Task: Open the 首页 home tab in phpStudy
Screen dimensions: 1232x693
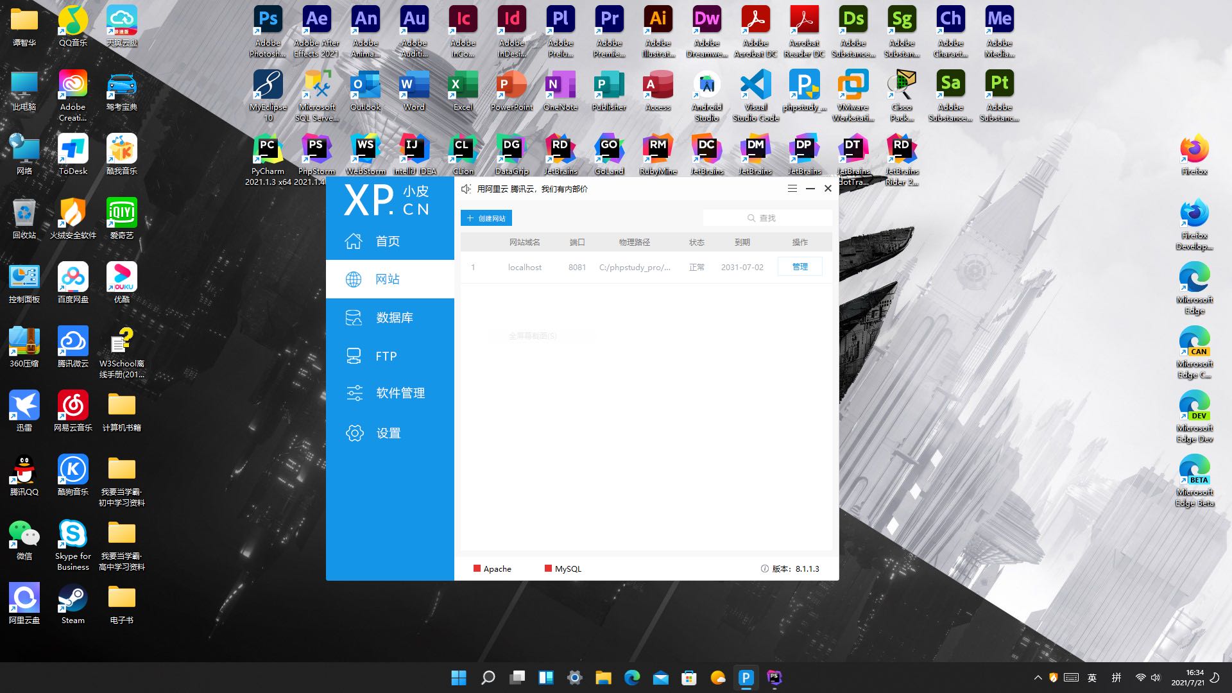Action: click(x=387, y=241)
